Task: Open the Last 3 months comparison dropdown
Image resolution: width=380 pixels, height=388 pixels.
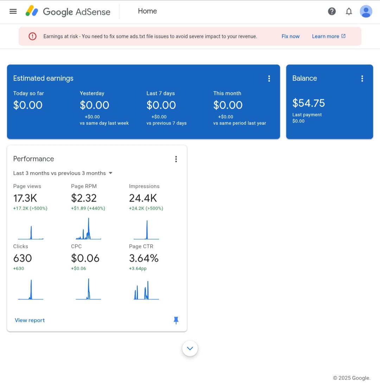Action: [x=63, y=173]
